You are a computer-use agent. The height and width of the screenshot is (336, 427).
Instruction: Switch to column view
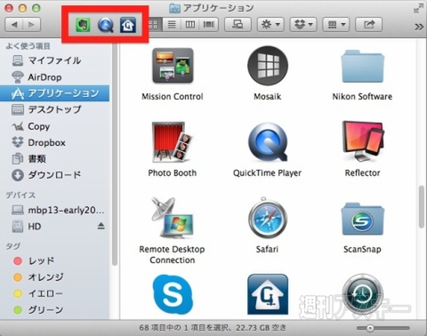click(x=190, y=25)
